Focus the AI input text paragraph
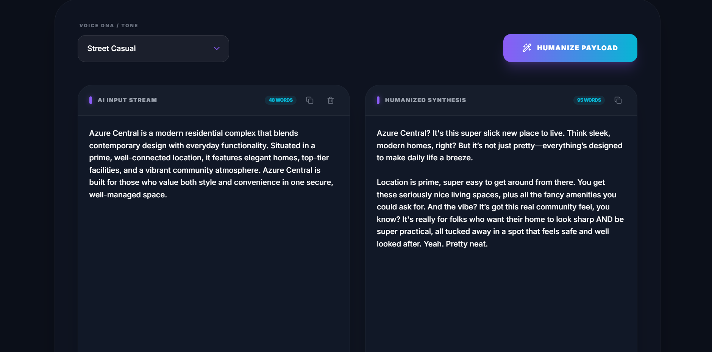Viewport: 712px width, 352px height. pyautogui.click(x=211, y=164)
